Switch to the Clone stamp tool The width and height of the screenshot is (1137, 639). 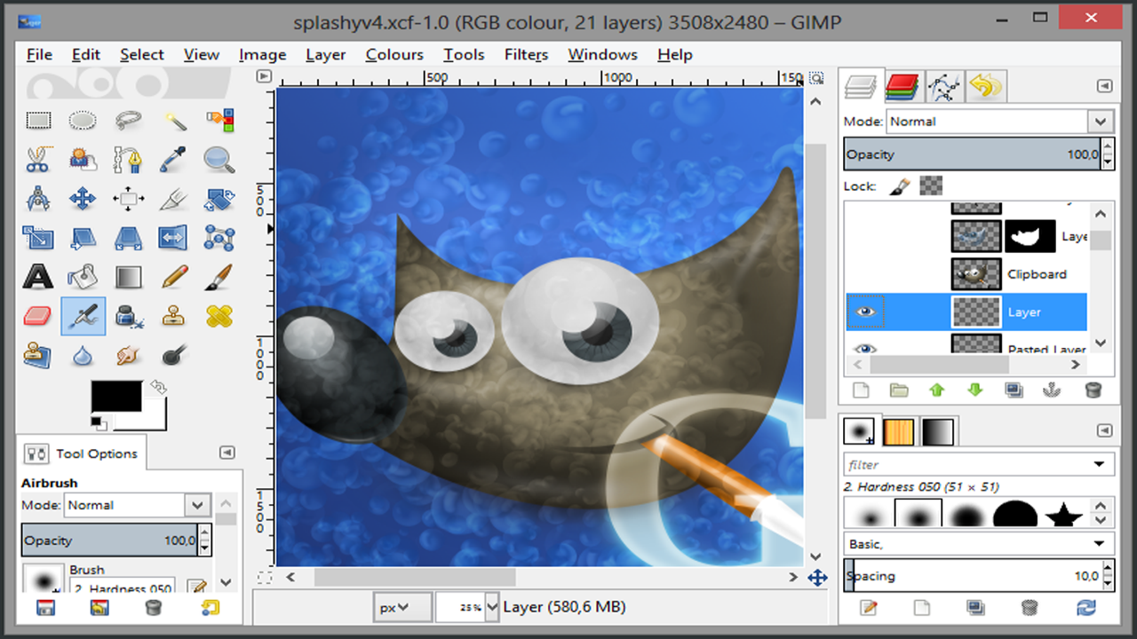coord(173,315)
